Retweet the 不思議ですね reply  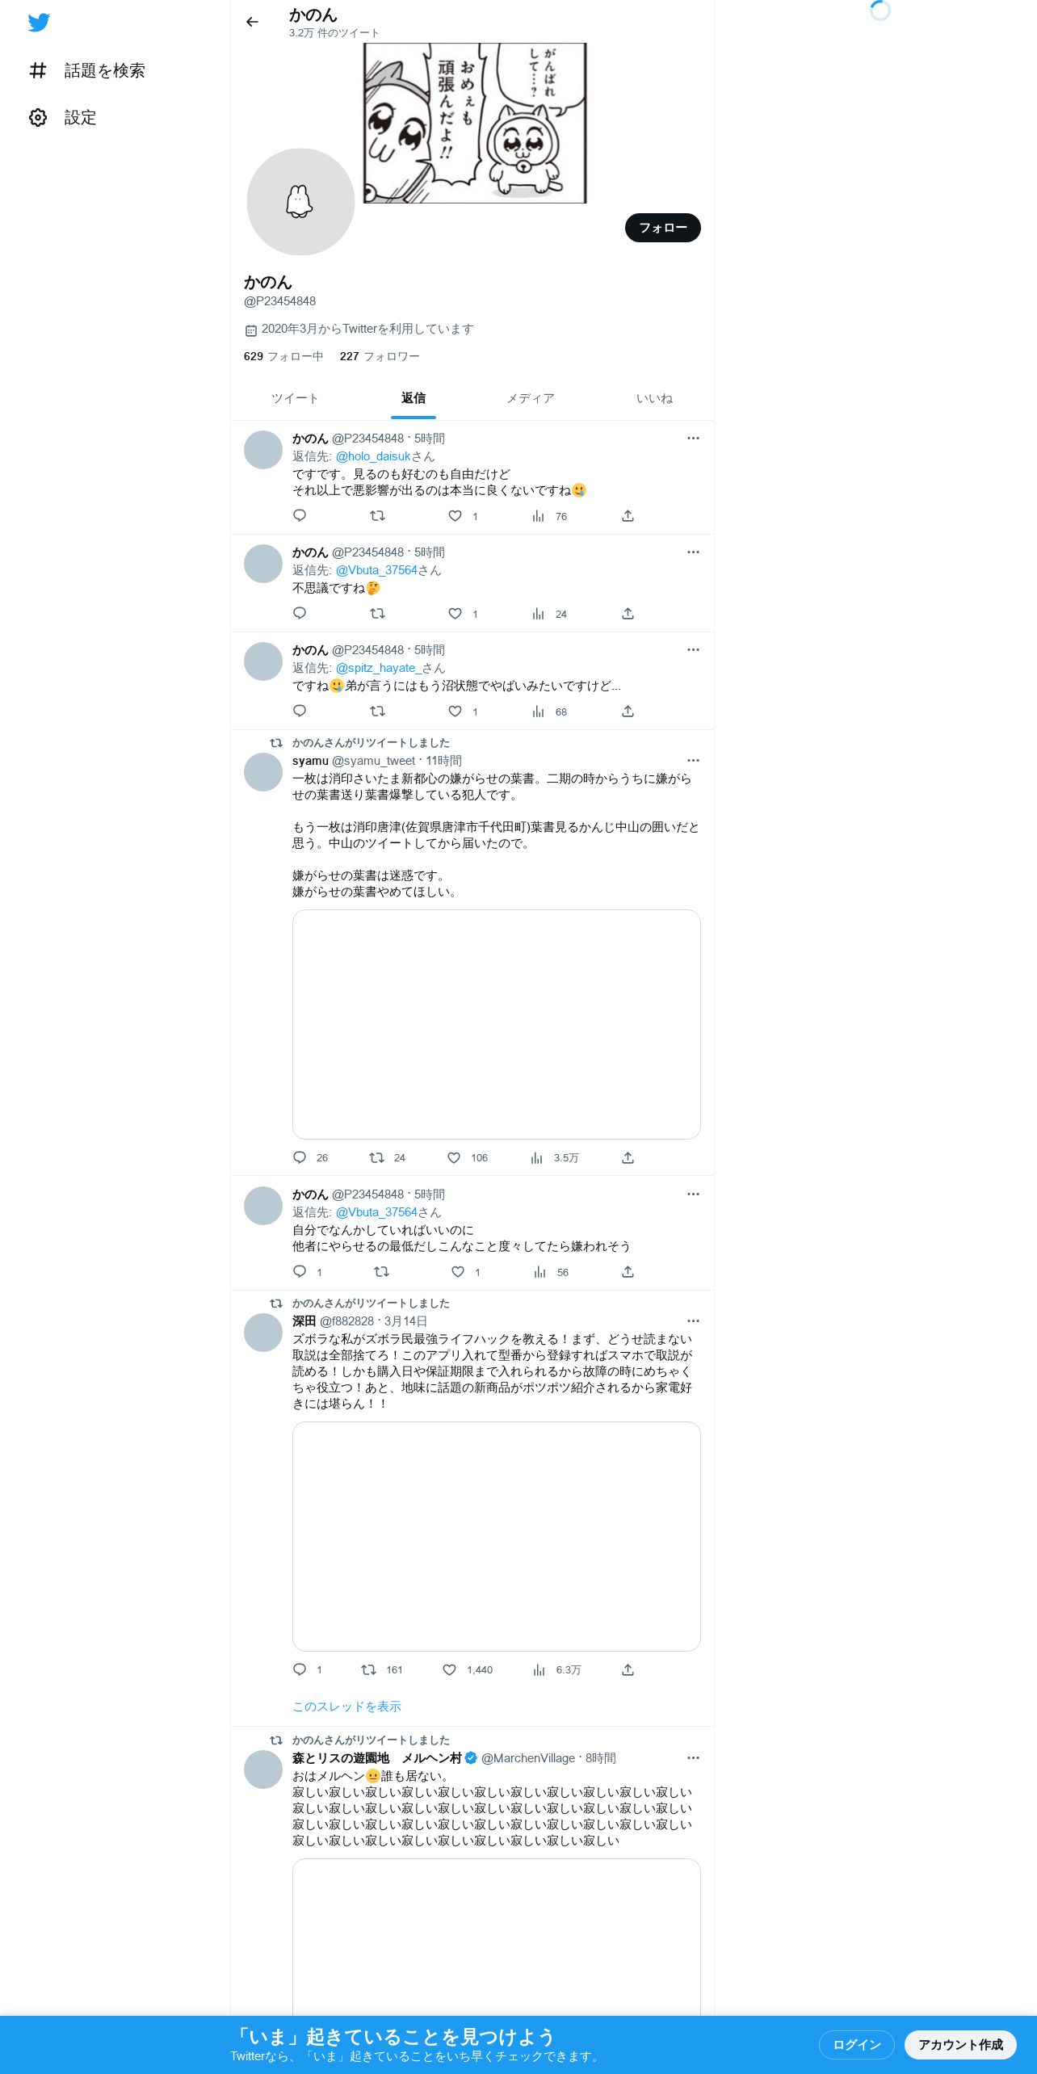tap(377, 613)
